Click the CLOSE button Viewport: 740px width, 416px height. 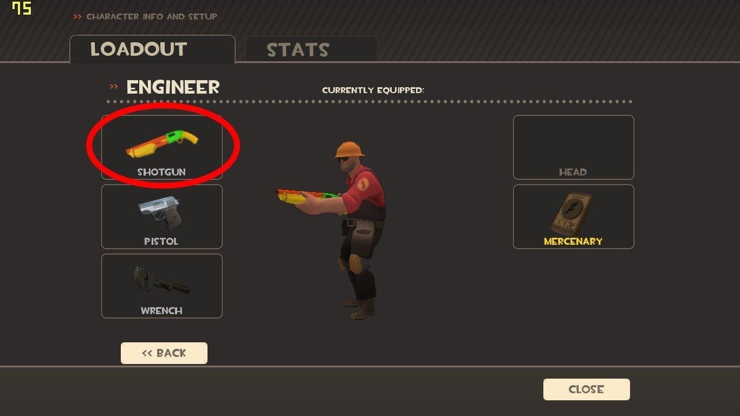tap(586, 389)
